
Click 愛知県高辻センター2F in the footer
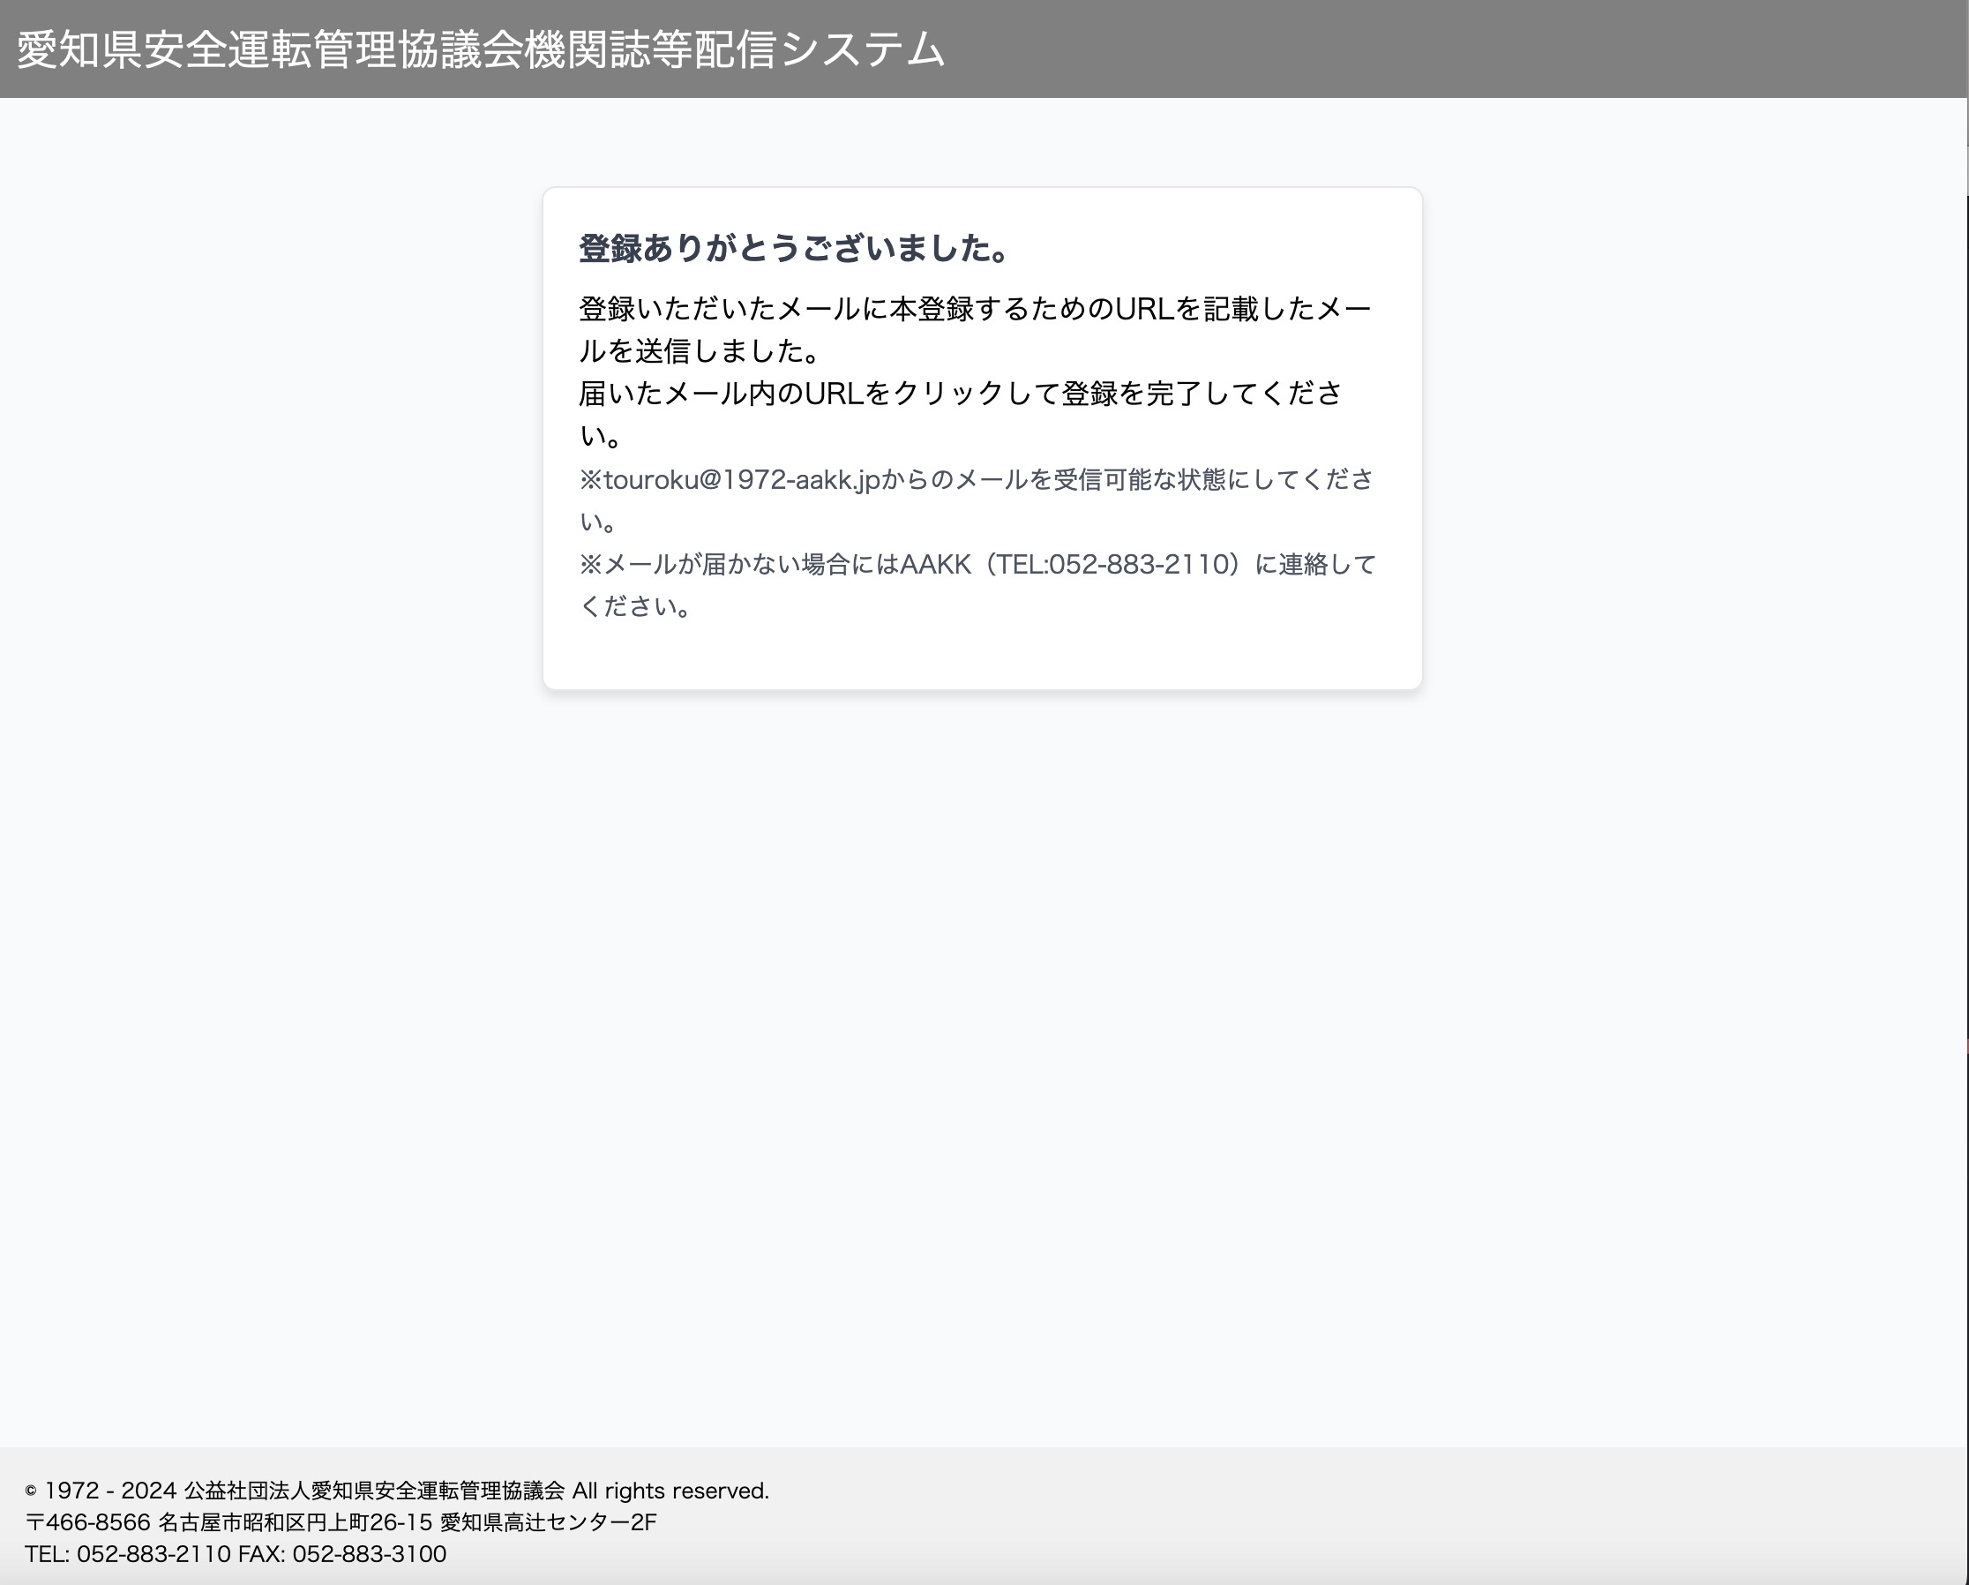coord(548,1522)
